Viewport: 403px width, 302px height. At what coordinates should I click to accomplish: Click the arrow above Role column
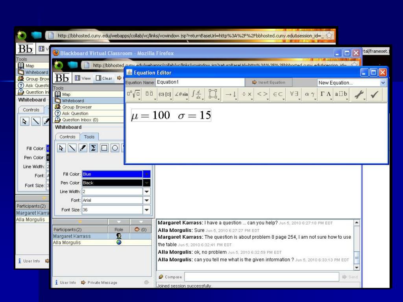click(x=119, y=222)
